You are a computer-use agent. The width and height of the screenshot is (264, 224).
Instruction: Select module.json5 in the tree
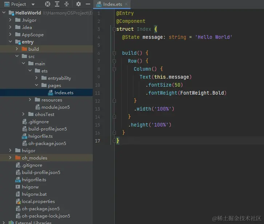(x=56, y=107)
